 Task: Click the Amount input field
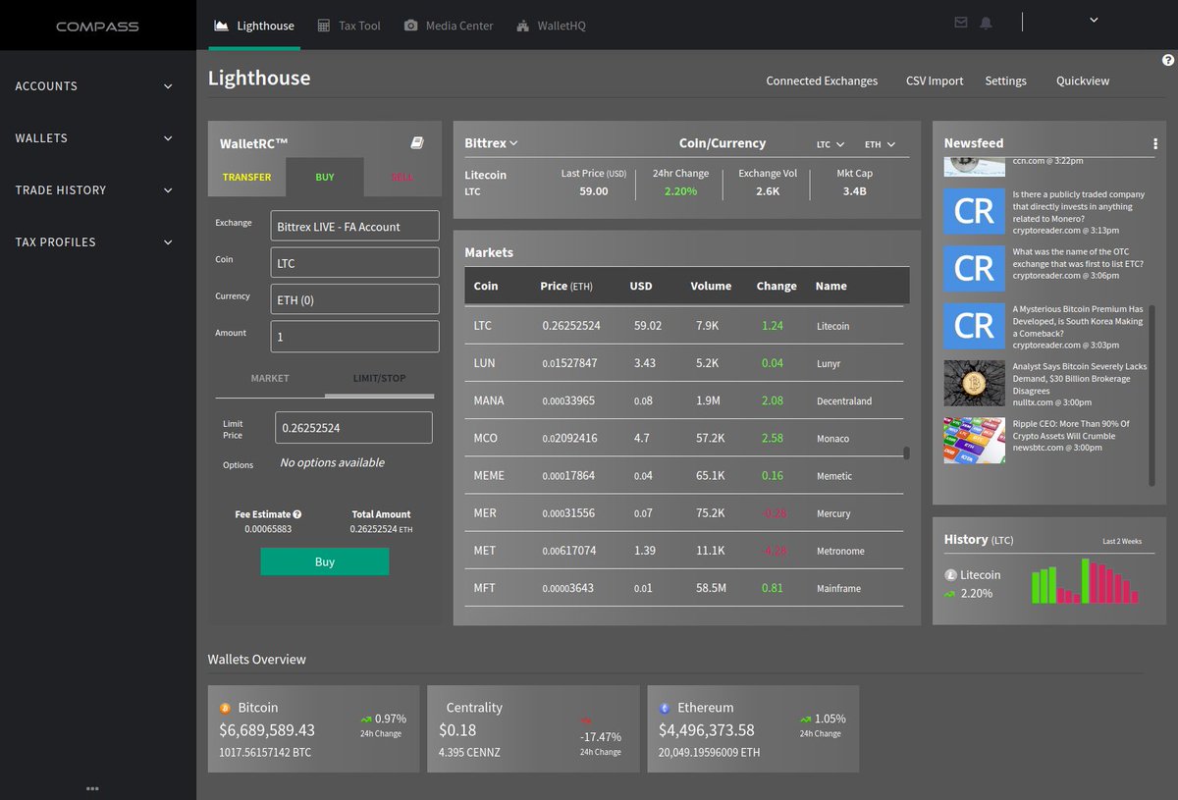point(354,337)
